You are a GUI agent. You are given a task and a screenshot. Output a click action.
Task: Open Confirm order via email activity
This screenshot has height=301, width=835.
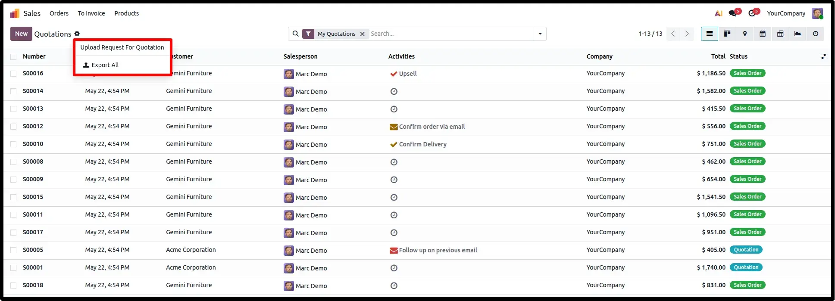[x=427, y=127]
